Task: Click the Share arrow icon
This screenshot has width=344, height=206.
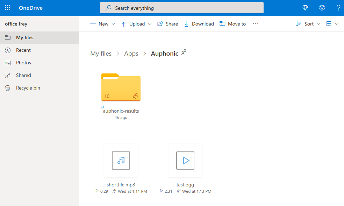Action: 160,24
